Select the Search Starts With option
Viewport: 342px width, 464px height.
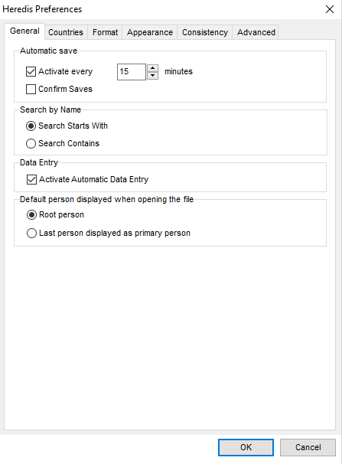click(x=31, y=126)
